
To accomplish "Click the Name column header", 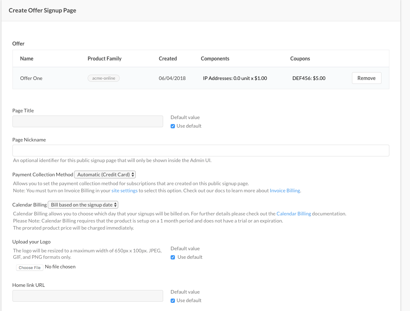I will 27,59.
